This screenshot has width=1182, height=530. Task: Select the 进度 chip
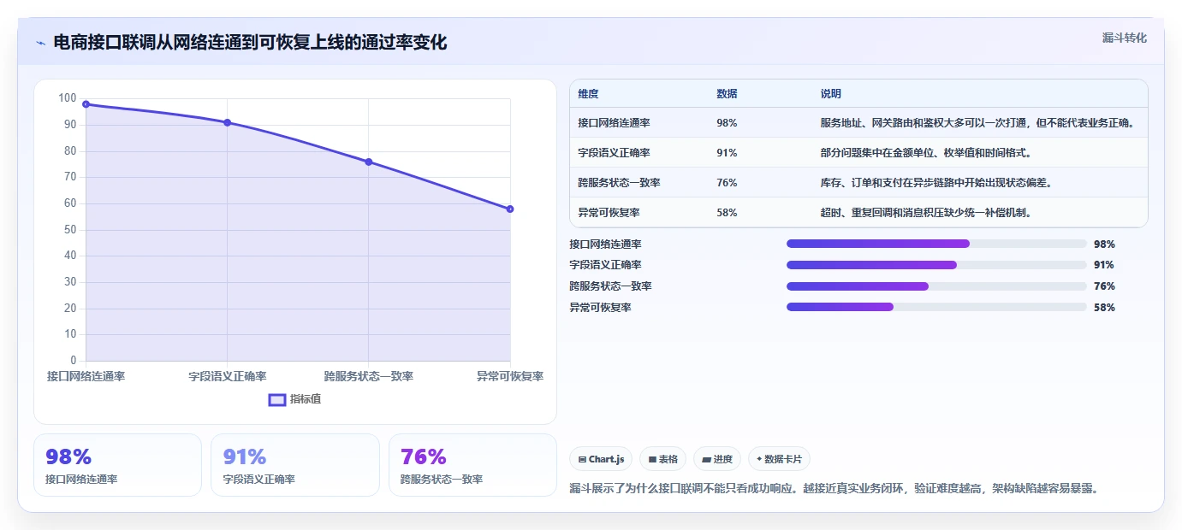click(x=717, y=459)
